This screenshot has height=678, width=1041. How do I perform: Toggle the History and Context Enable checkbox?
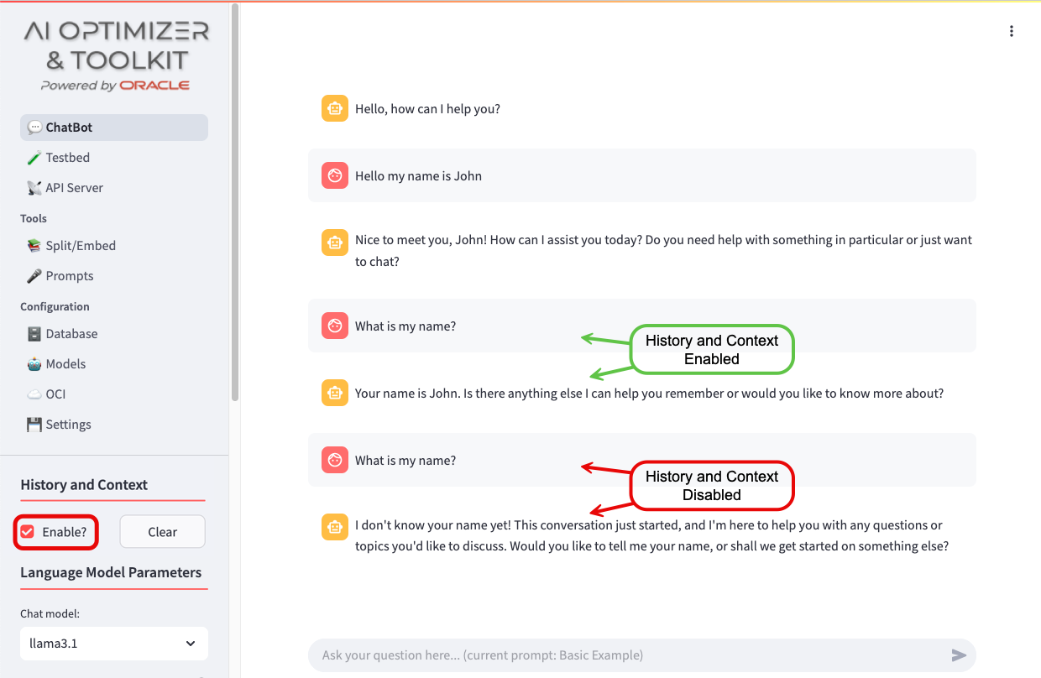[x=28, y=532]
